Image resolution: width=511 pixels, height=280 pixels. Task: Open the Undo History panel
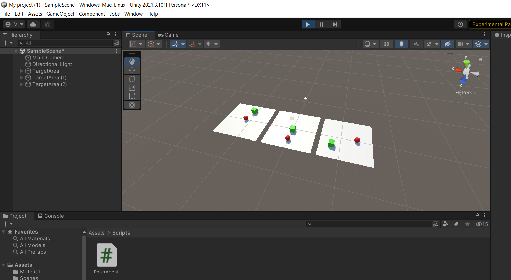[x=460, y=24]
